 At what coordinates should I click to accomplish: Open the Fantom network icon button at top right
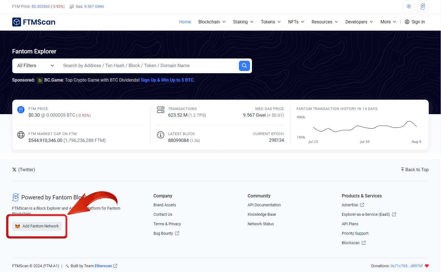423,6
